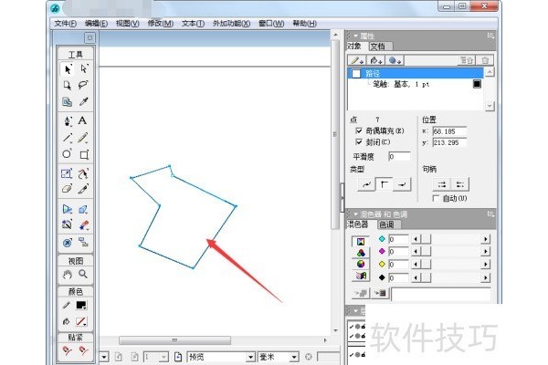The height and width of the screenshot is (365, 548).
Task: Select the Scale tool
Action: [67, 173]
